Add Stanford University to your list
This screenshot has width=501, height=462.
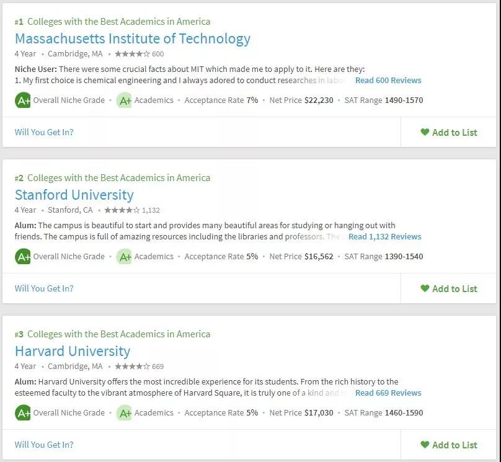pos(448,288)
